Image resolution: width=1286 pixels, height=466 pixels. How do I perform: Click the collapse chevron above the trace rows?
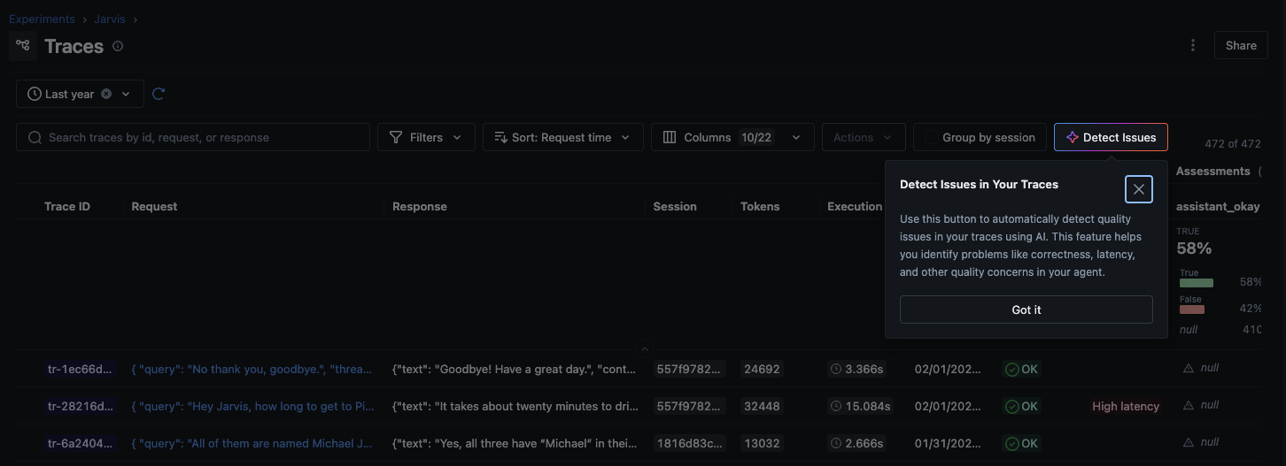pyautogui.click(x=644, y=349)
